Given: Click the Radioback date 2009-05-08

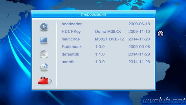Looking at the screenshot, I should coord(139,47).
